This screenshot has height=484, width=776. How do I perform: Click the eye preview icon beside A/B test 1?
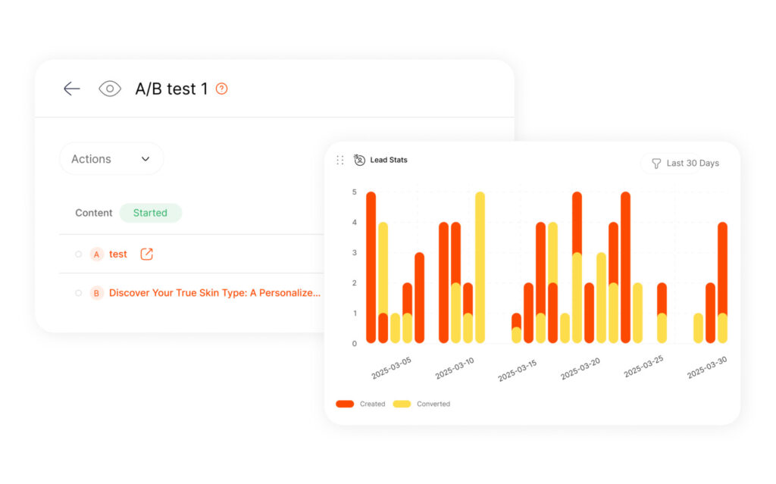tap(110, 89)
